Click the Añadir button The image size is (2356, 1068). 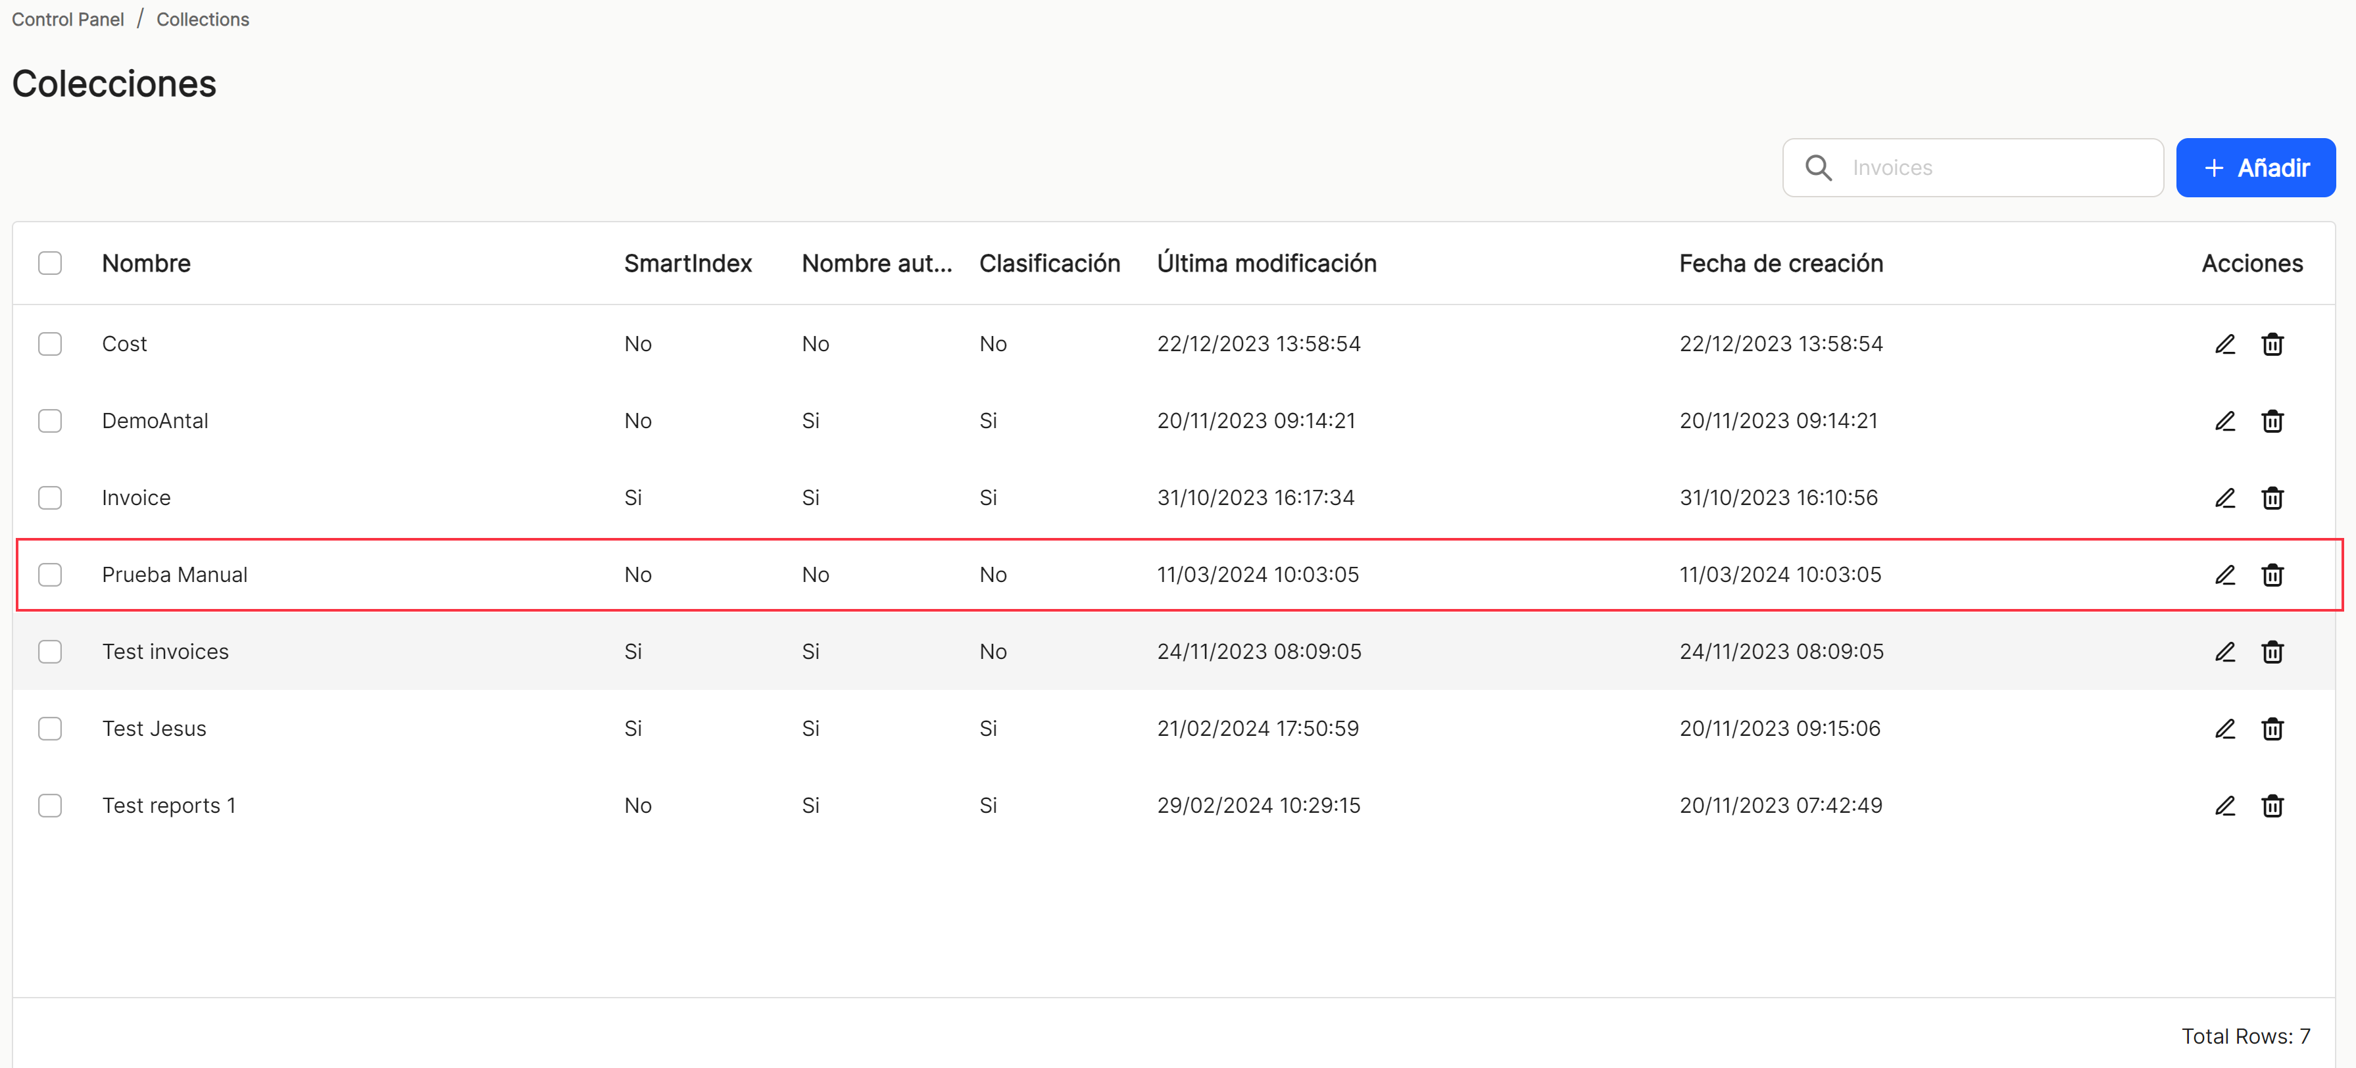pyautogui.click(x=2255, y=167)
